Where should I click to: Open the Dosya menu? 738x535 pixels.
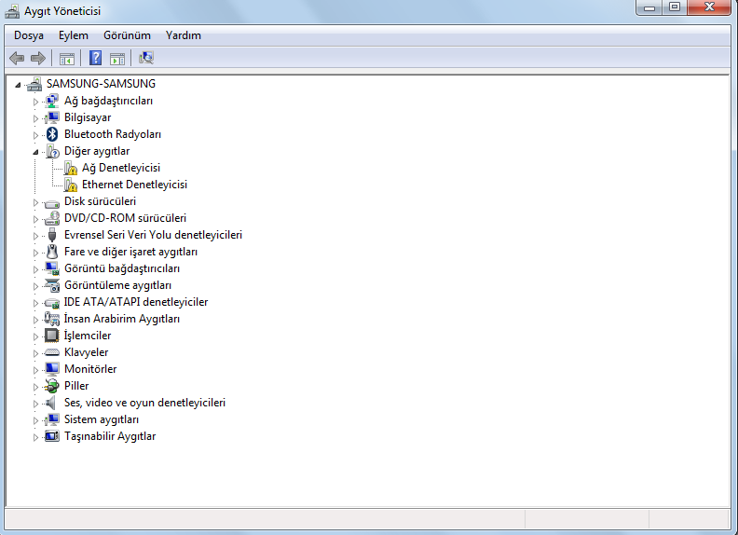(x=29, y=35)
